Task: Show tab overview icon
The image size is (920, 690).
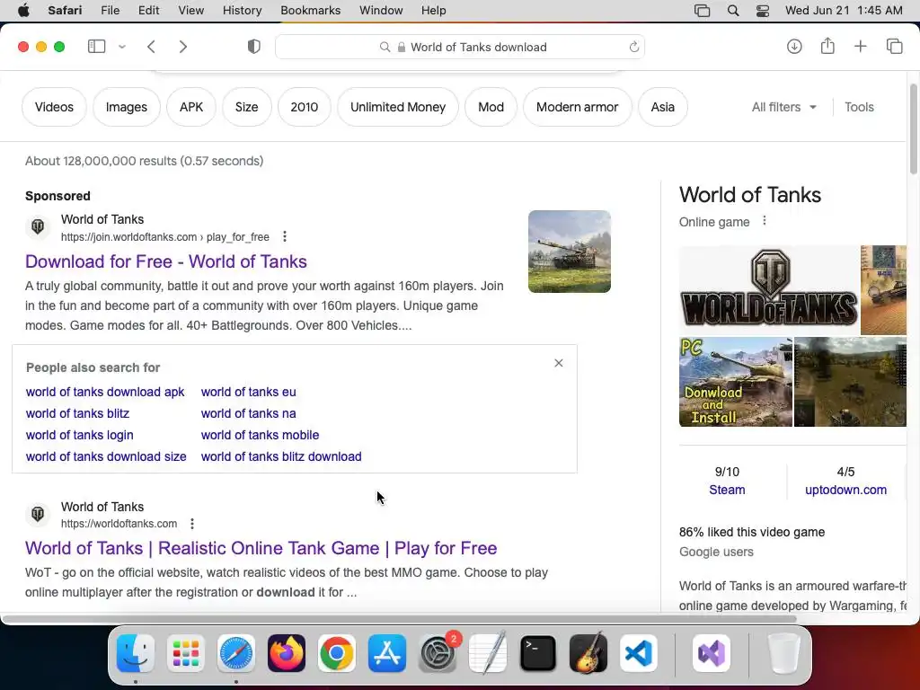Action: pos(894,47)
